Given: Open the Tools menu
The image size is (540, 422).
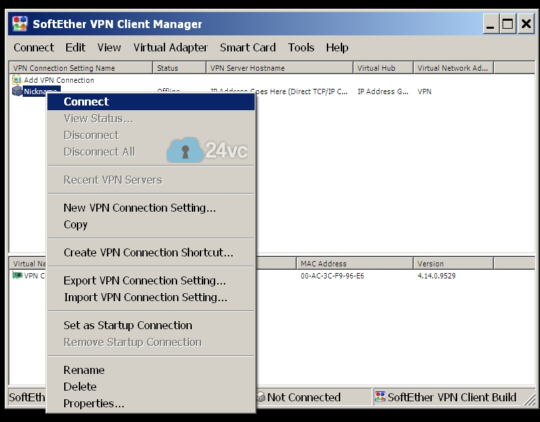Looking at the screenshot, I should point(301,47).
